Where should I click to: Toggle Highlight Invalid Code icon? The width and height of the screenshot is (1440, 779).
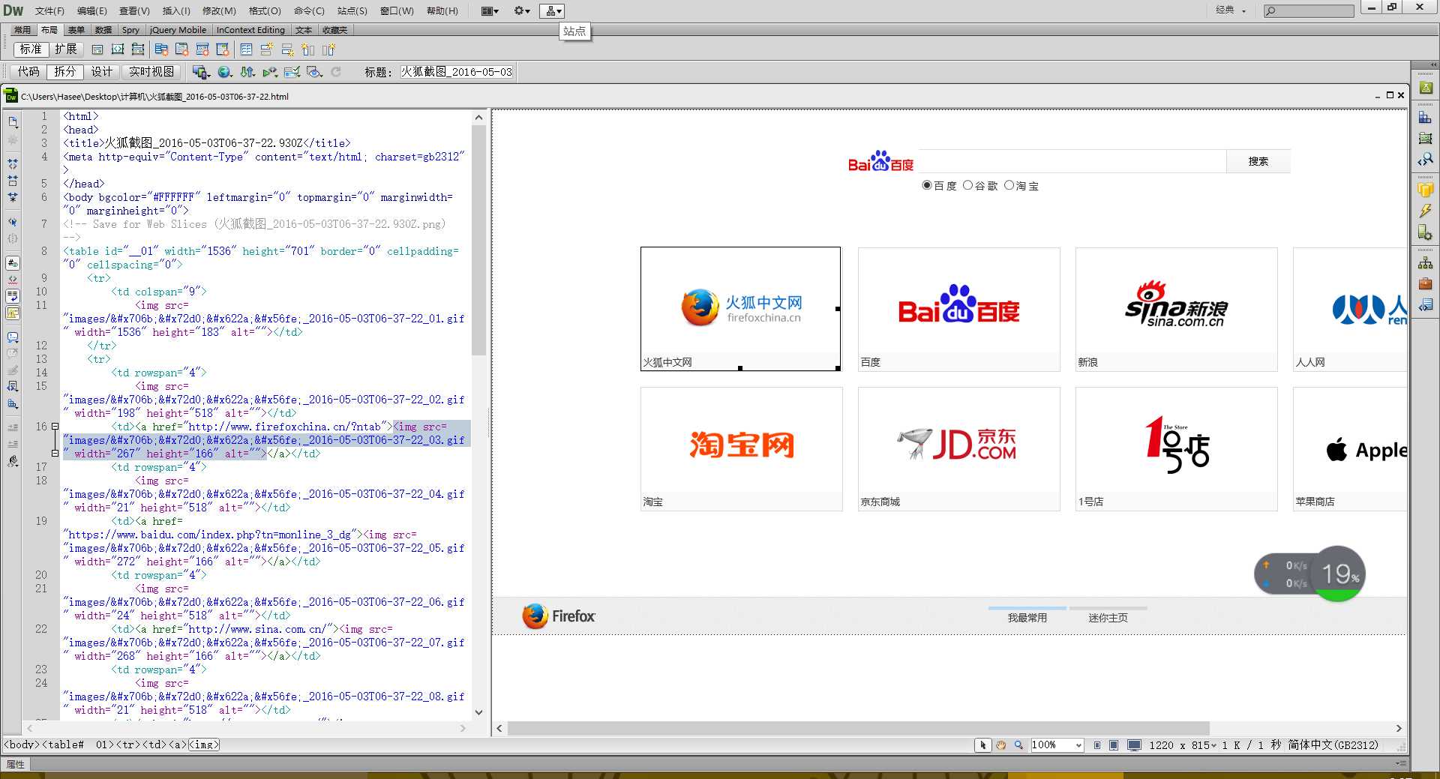click(13, 280)
